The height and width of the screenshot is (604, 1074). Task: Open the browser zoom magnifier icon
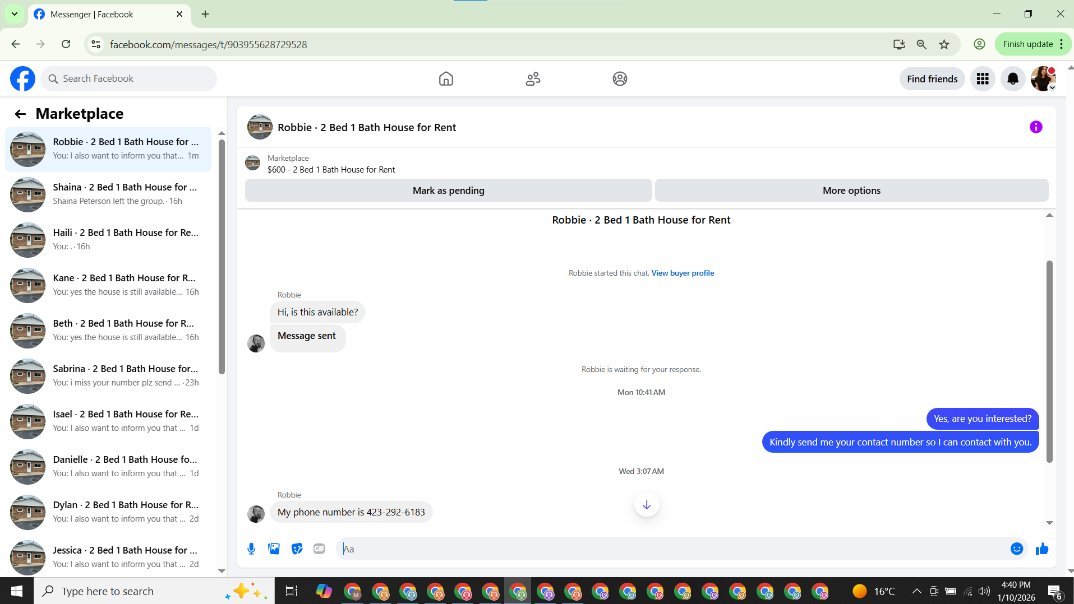click(921, 44)
